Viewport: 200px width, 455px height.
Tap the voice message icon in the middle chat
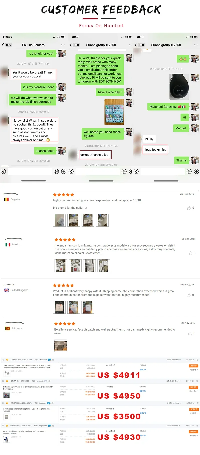71,171
